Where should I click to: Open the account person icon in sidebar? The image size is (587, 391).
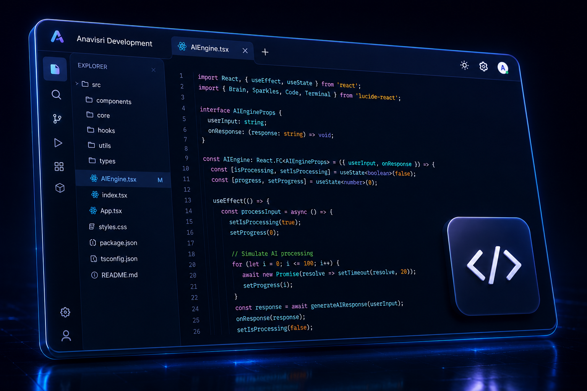tap(66, 336)
